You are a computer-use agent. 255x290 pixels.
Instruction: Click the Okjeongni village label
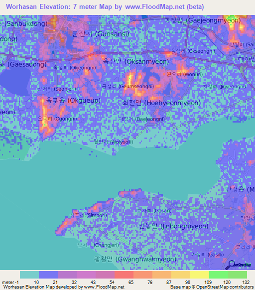(x=75, y=67)
